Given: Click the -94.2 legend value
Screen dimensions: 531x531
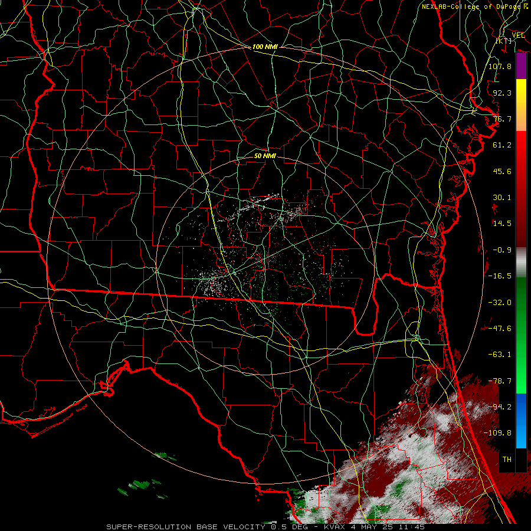Looking at the screenshot, I should pyautogui.click(x=500, y=407).
